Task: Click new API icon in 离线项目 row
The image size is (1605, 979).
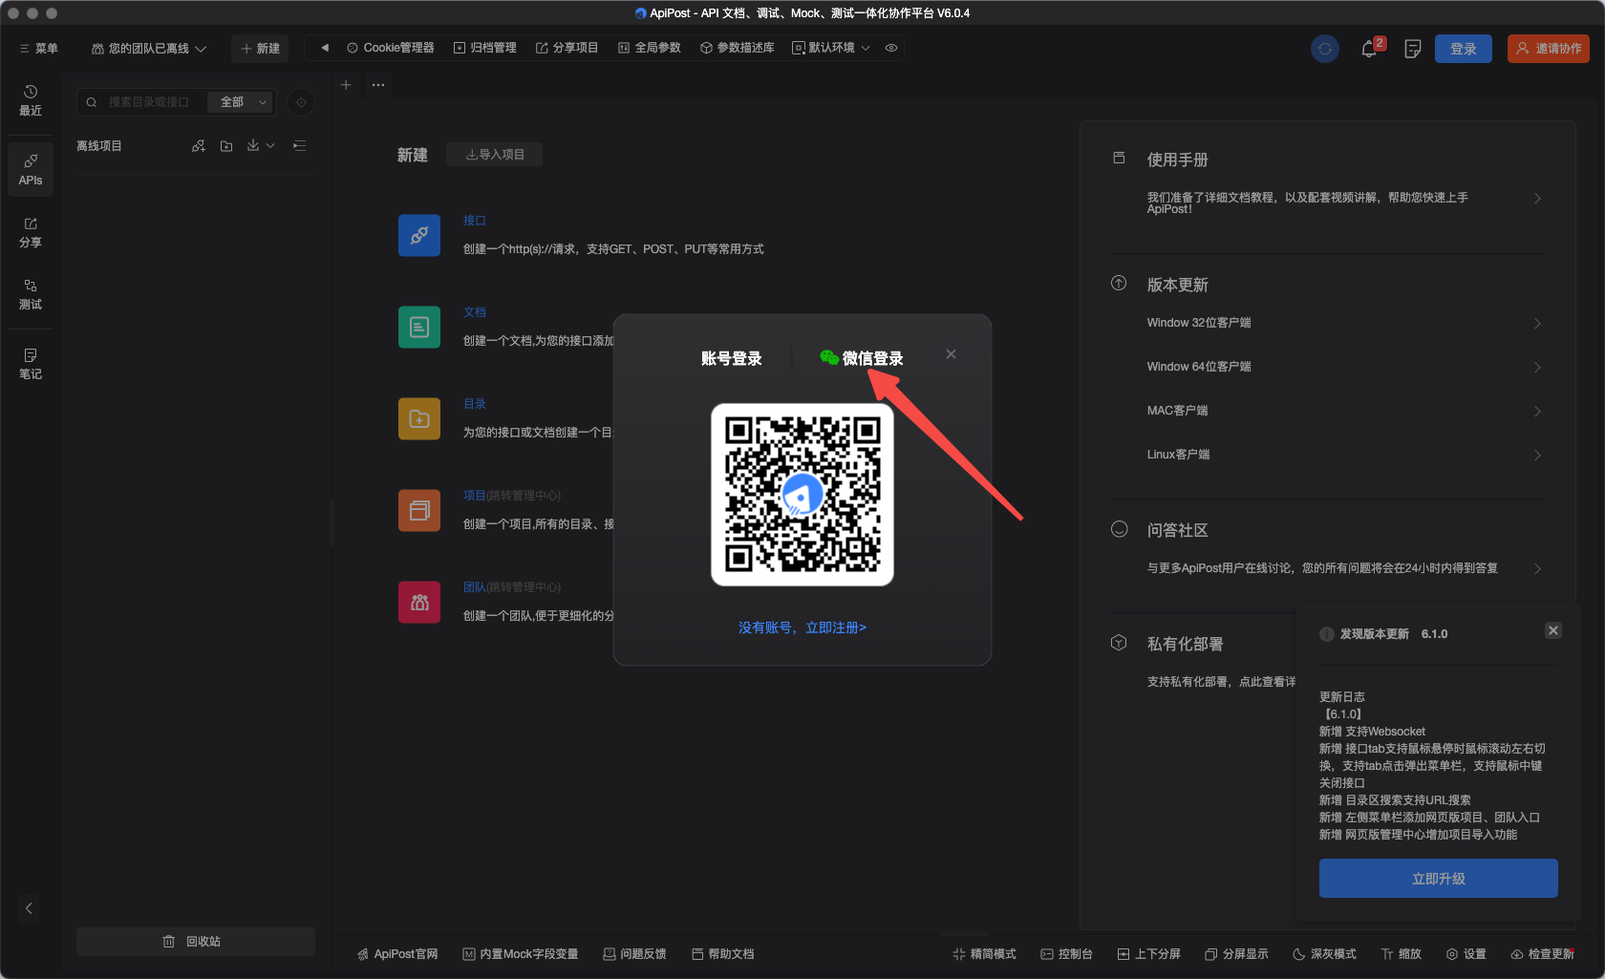Action: (x=199, y=146)
